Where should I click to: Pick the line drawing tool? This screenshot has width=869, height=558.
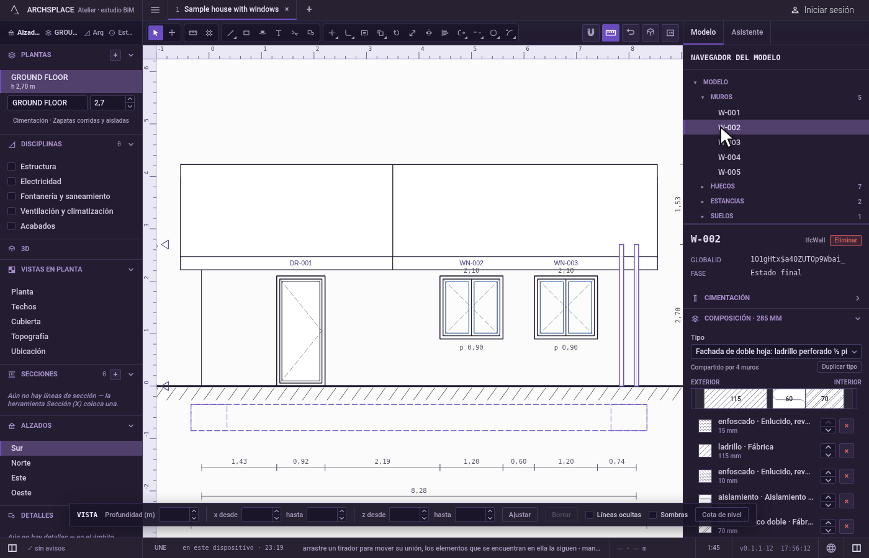pyautogui.click(x=231, y=33)
